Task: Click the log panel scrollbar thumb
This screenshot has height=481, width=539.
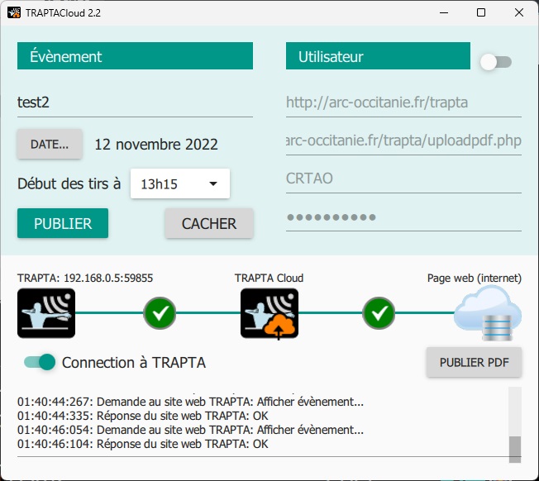Action: pos(514,450)
